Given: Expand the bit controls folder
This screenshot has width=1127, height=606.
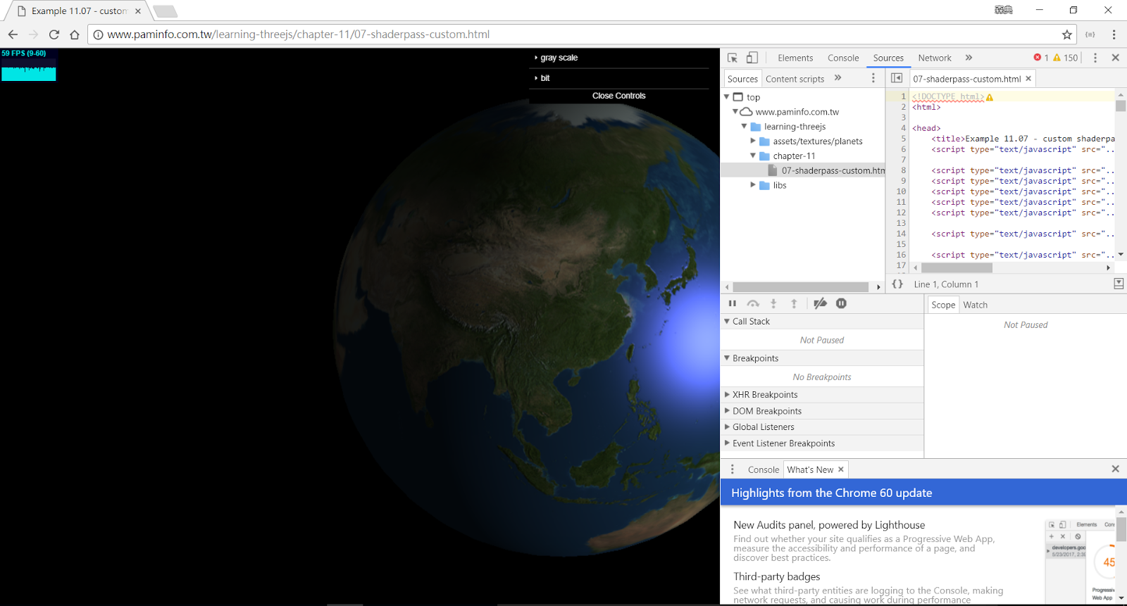Looking at the screenshot, I should [x=618, y=78].
